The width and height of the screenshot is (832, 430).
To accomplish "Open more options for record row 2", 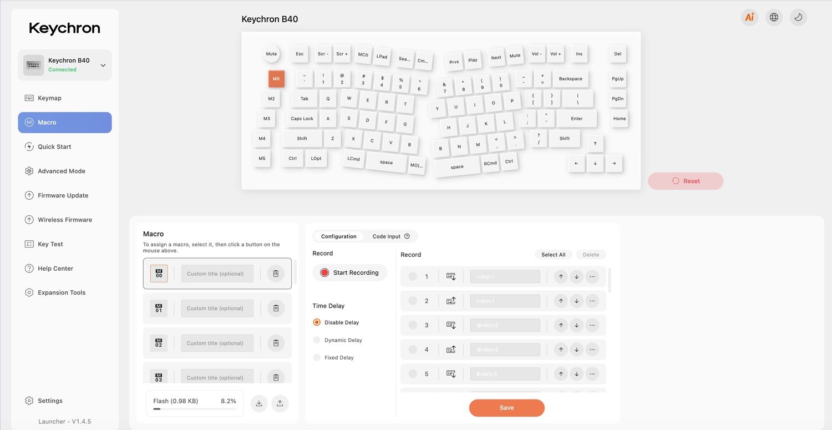I will (x=592, y=301).
